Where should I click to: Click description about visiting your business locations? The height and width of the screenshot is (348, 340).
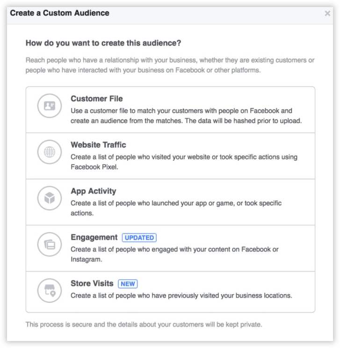pos(181,296)
